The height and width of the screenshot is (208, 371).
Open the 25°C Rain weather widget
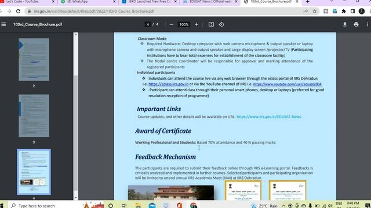point(264,206)
